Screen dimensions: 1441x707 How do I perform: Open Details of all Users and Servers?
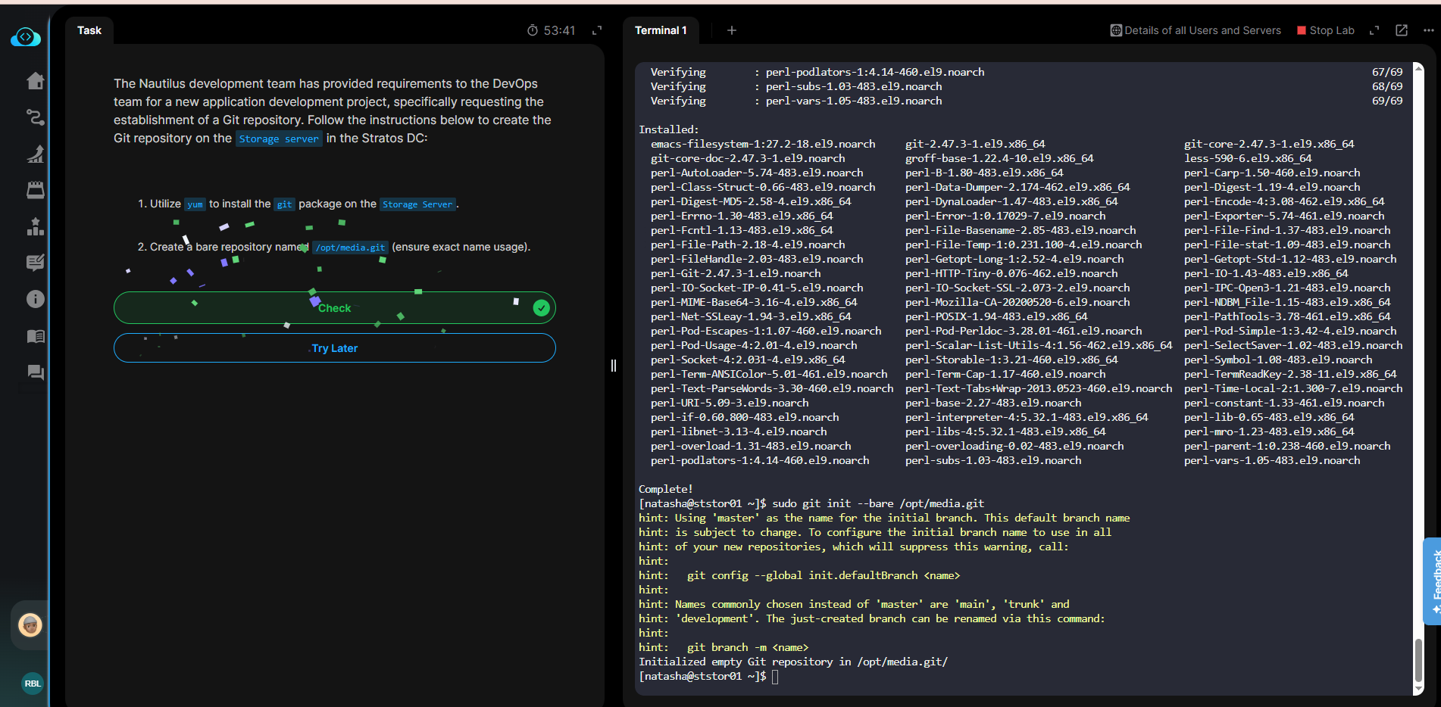point(1196,30)
